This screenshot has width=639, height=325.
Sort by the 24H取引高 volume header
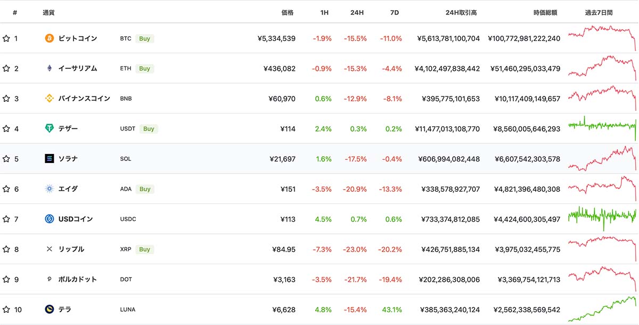[x=461, y=12]
